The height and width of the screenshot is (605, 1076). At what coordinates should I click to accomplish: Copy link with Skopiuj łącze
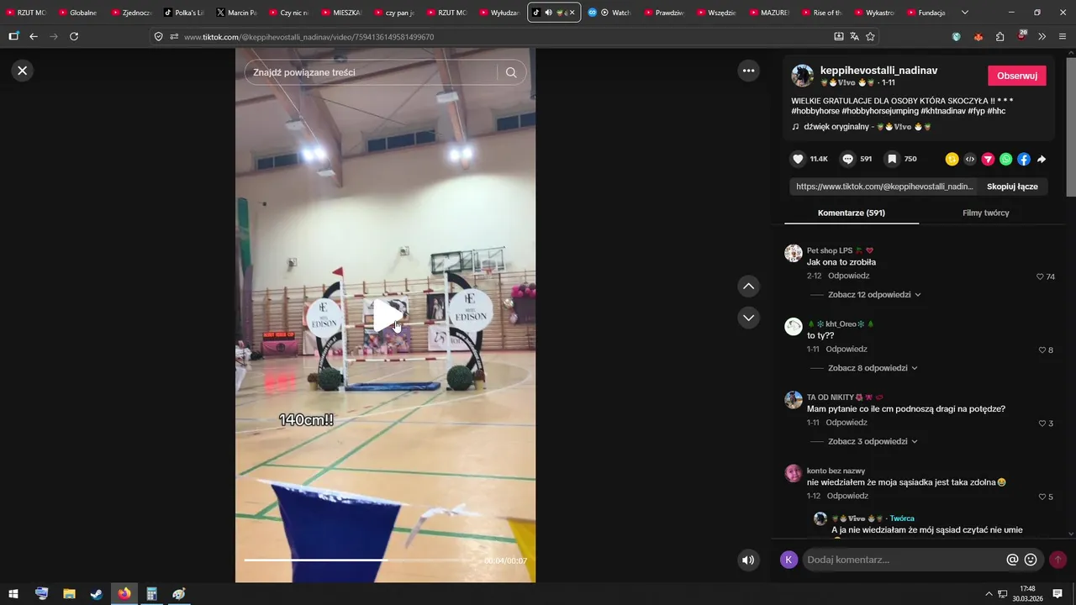click(1012, 187)
